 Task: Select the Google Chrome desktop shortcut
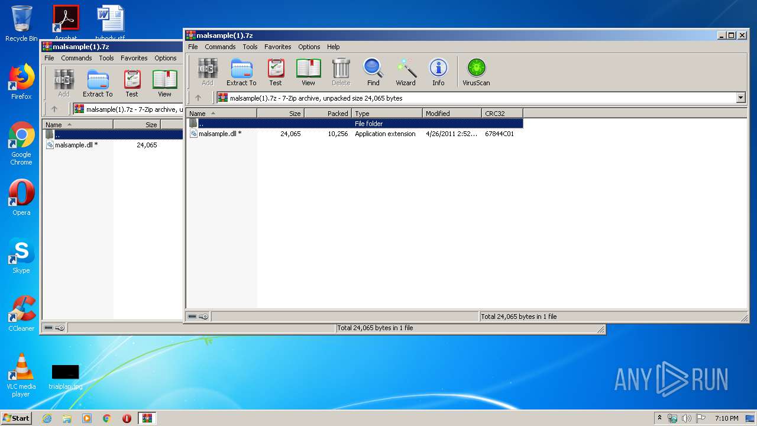(21, 144)
